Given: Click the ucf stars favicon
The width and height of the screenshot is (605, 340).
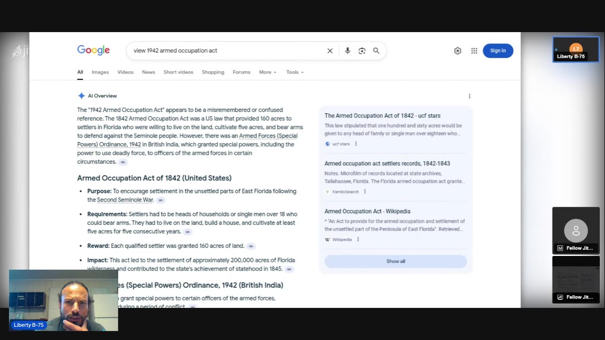Looking at the screenshot, I should [x=328, y=144].
